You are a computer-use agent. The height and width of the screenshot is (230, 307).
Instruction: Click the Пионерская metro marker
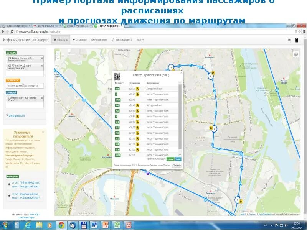[210, 56]
